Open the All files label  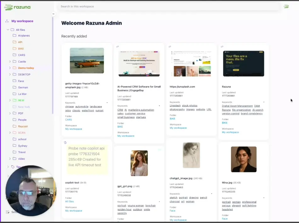click(20, 30)
